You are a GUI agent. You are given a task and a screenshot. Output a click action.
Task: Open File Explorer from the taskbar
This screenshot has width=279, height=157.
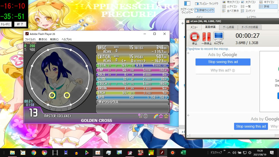(12, 153)
